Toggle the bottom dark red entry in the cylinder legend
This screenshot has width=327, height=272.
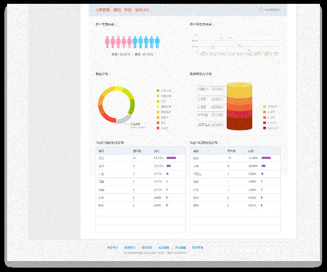[270, 128]
